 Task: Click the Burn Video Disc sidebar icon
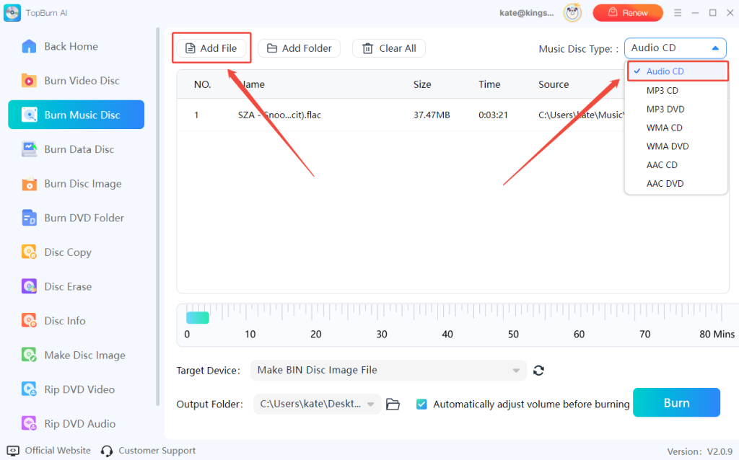[30, 81]
